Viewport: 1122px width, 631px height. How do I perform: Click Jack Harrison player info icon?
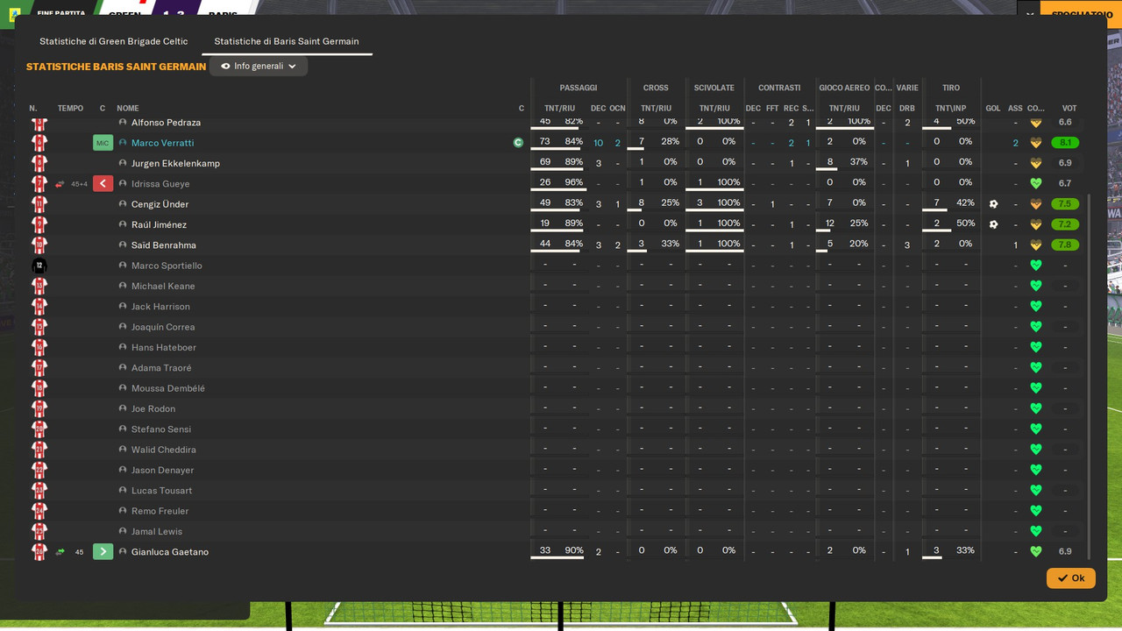(x=123, y=307)
